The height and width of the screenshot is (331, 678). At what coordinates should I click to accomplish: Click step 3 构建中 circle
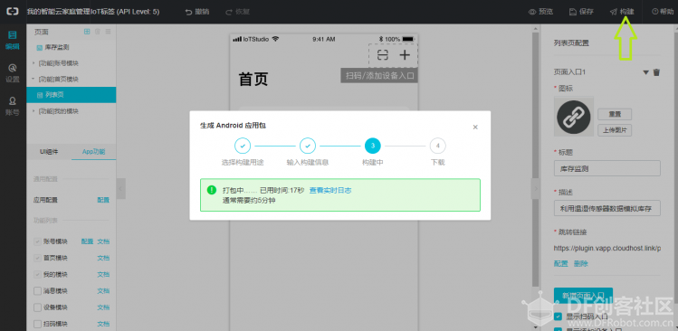click(373, 146)
